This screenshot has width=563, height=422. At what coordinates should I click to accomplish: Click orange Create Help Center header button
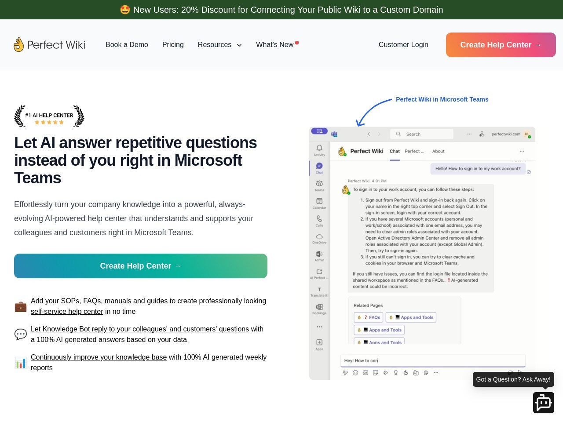click(x=501, y=45)
